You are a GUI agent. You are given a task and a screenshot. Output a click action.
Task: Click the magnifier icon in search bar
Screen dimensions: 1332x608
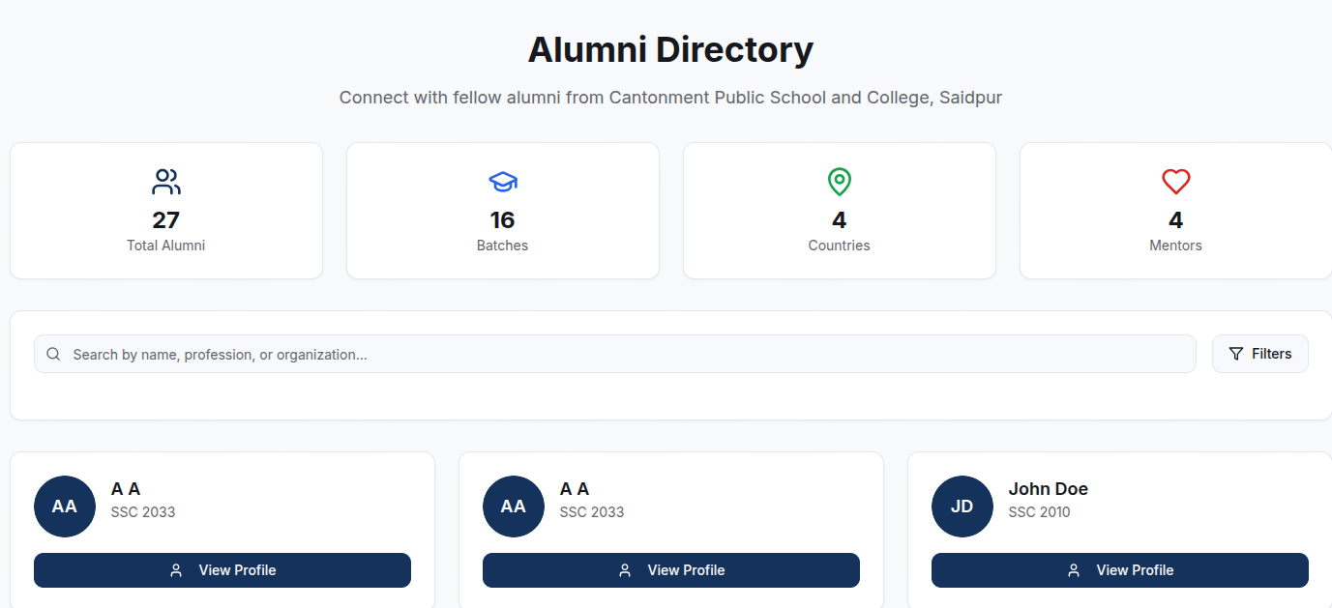(53, 354)
